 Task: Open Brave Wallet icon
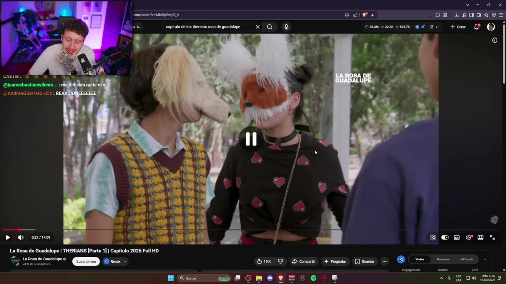pos(479,15)
